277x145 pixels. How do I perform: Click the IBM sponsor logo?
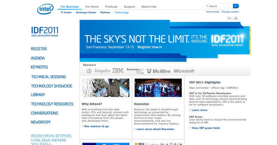118,71
